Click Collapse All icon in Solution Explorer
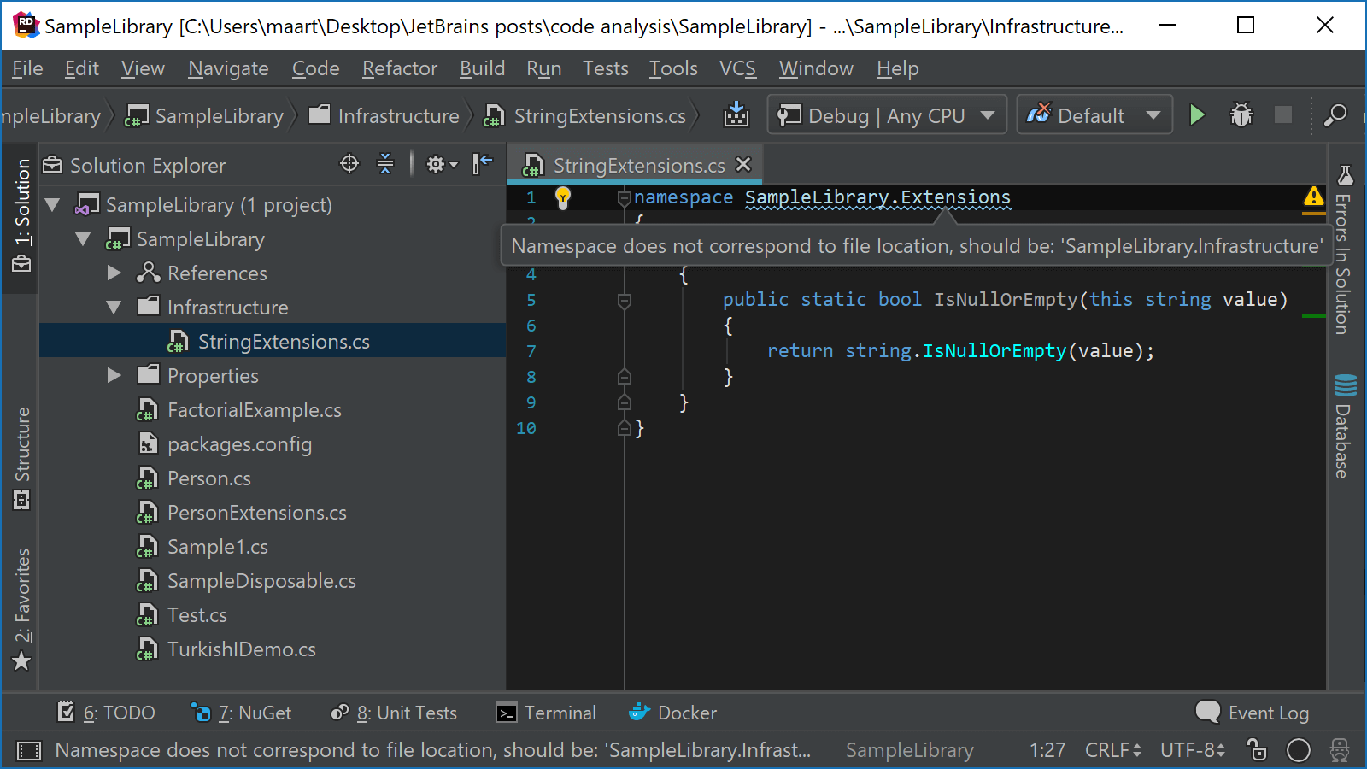 click(x=385, y=163)
